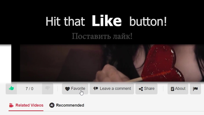Click the AI badge icon beside Recommended
This screenshot has width=204, height=115.
tap(52, 105)
